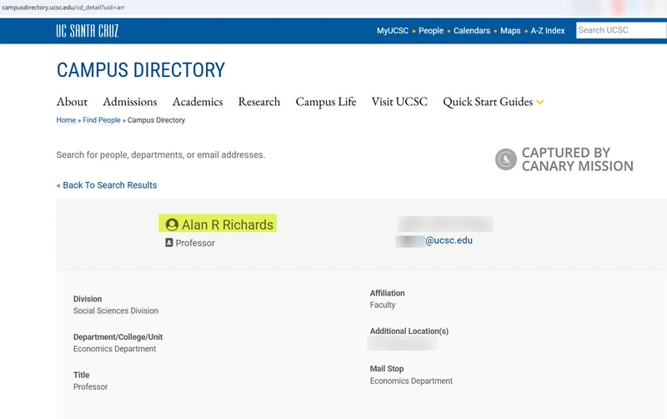
Task: Open the Admissions menu item
Action: pos(130,102)
